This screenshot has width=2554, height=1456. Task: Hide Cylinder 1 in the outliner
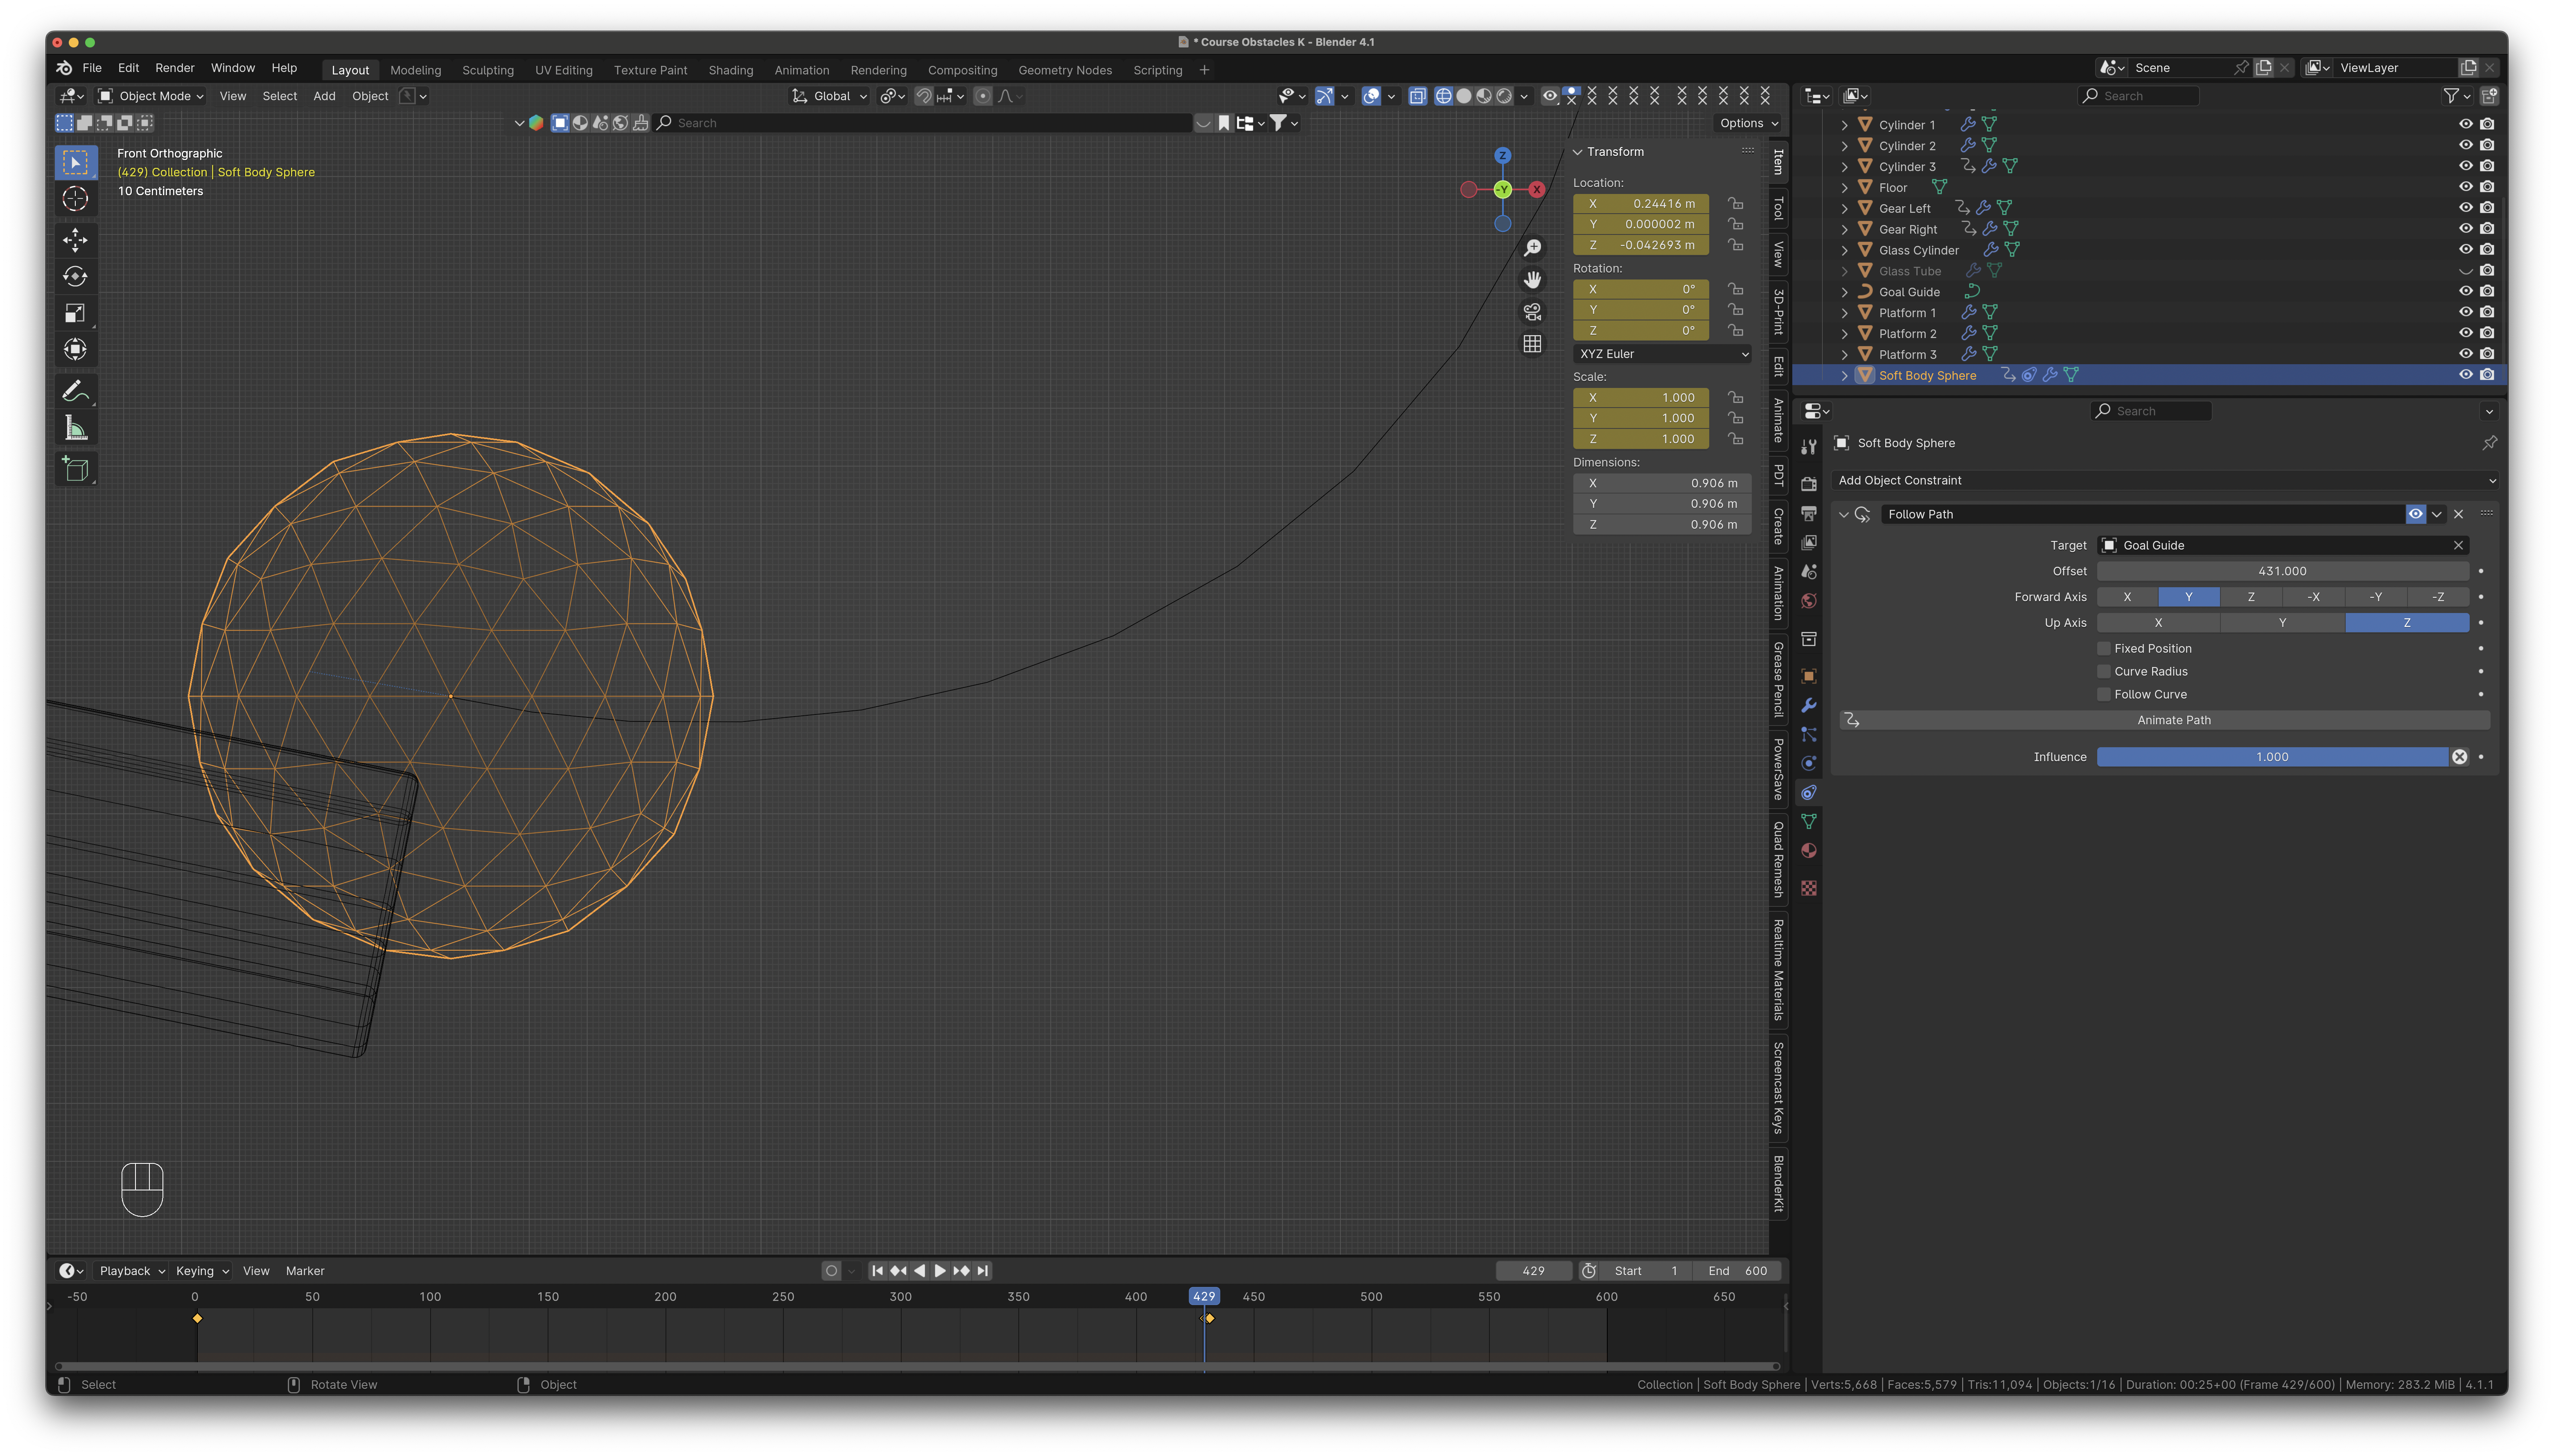(2465, 125)
